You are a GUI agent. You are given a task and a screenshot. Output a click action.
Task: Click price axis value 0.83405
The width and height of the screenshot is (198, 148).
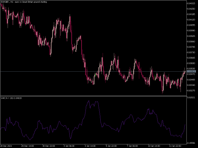pyautogui.click(x=191, y=80)
